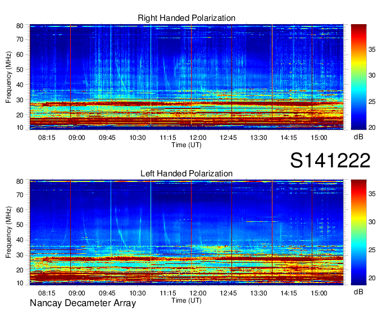Image resolution: width=382 pixels, height=310 pixels.
Task: Click "Frequency (MHz)" axis label of Right Handed plot
Action: (8, 77)
